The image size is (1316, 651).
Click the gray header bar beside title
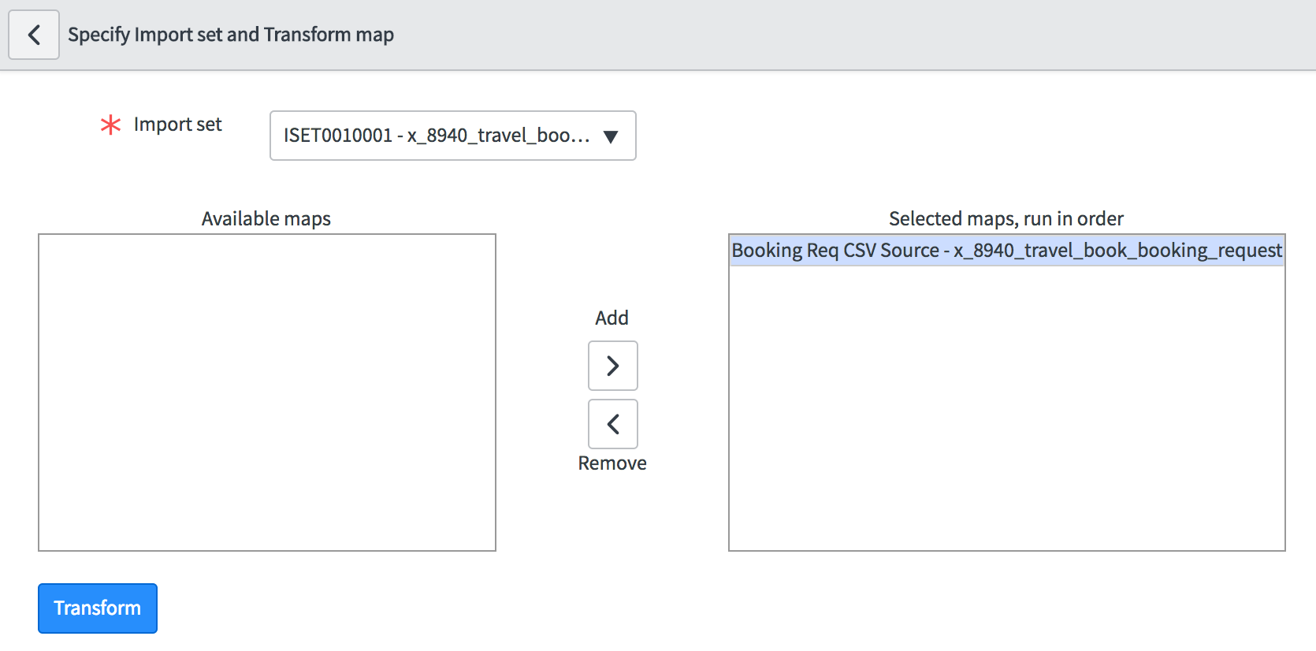(x=851, y=35)
